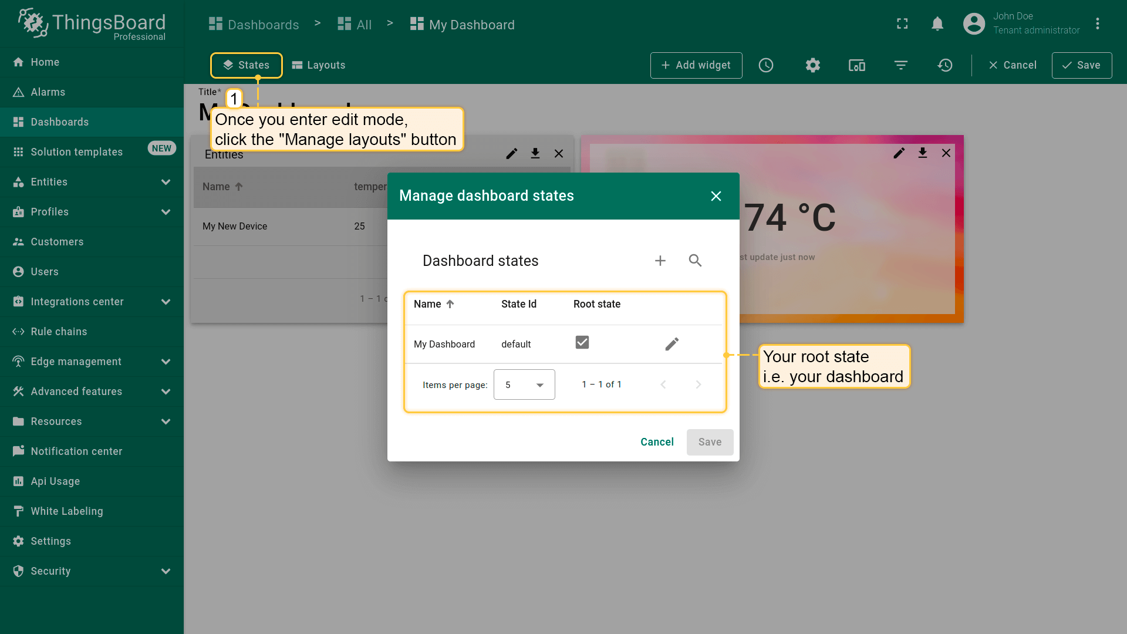Click the State Id column header
Viewport: 1127px width, 634px height.
tap(519, 304)
